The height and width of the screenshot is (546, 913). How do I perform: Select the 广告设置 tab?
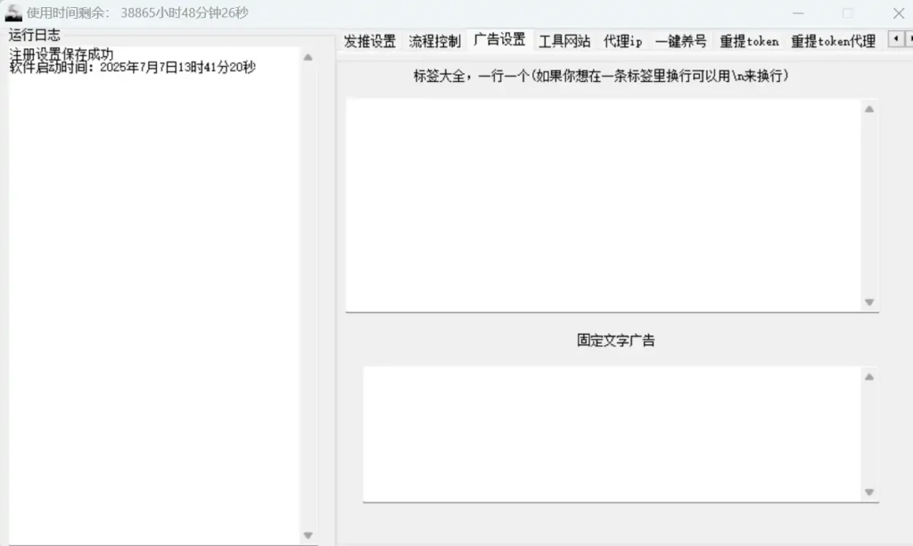coord(499,39)
